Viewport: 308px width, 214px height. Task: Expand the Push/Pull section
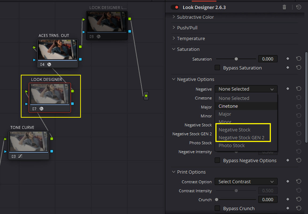coord(174,28)
